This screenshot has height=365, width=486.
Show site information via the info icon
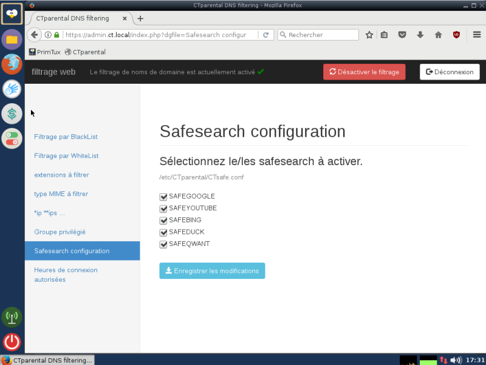pyautogui.click(x=48, y=35)
